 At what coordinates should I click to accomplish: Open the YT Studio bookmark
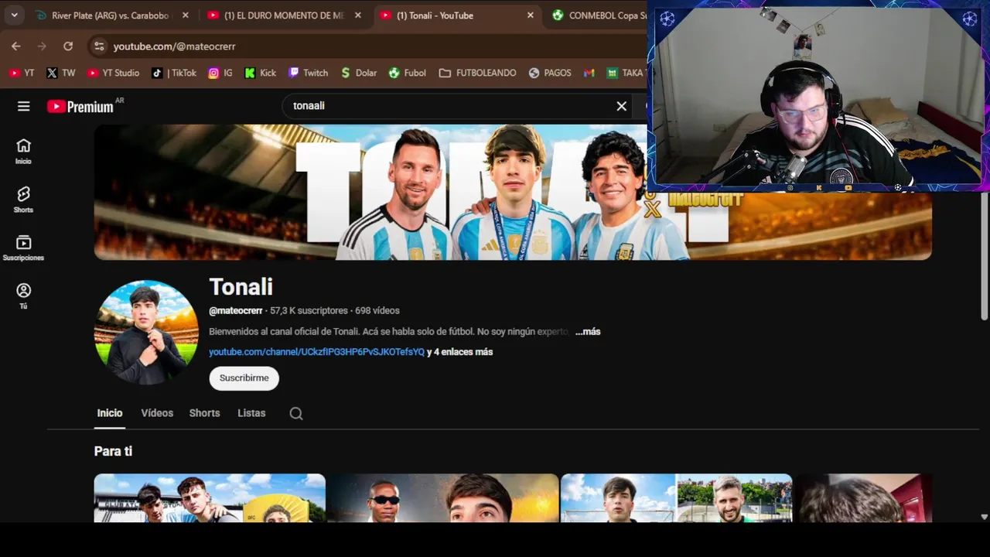(113, 73)
